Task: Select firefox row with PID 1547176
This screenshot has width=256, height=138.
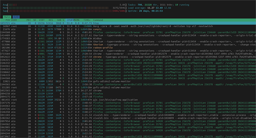Action: coord(128,103)
